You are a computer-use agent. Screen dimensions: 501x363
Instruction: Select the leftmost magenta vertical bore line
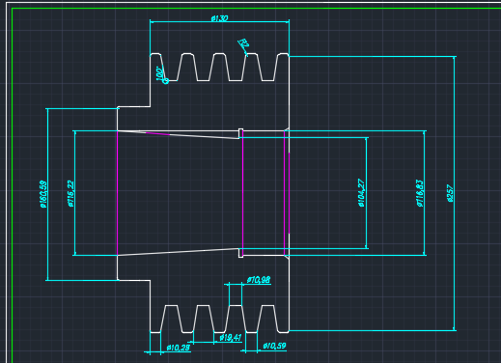coord(117,193)
